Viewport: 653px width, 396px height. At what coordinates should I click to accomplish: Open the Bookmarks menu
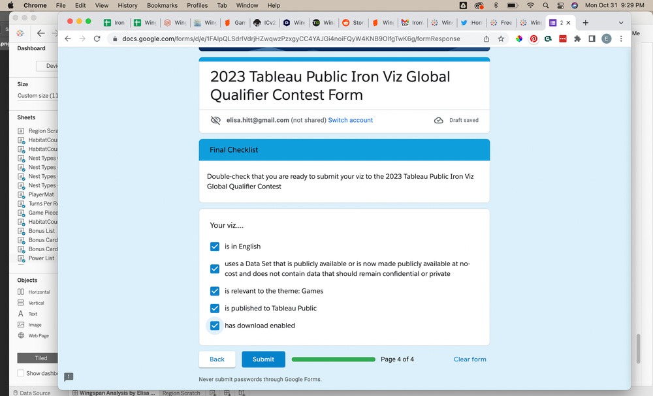coord(162,5)
